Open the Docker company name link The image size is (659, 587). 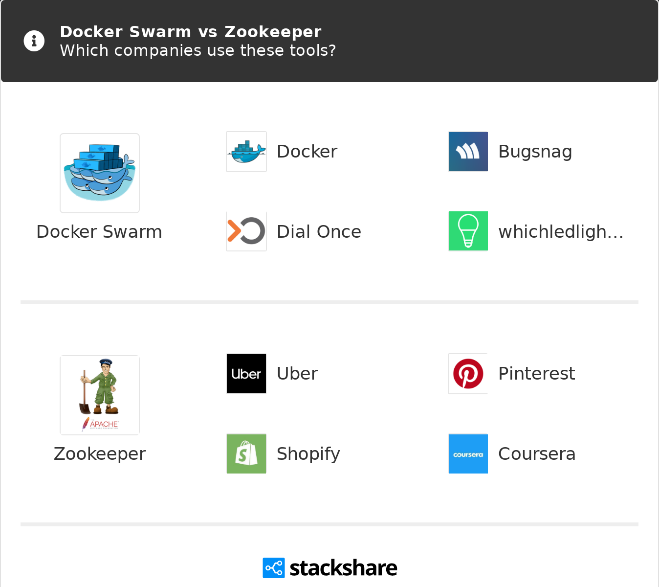307,152
